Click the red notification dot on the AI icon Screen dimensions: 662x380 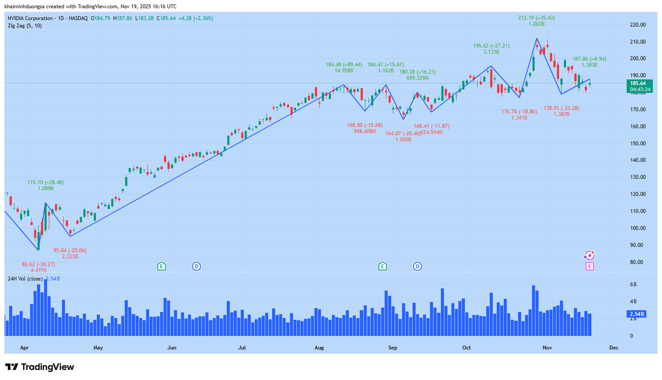(x=592, y=251)
